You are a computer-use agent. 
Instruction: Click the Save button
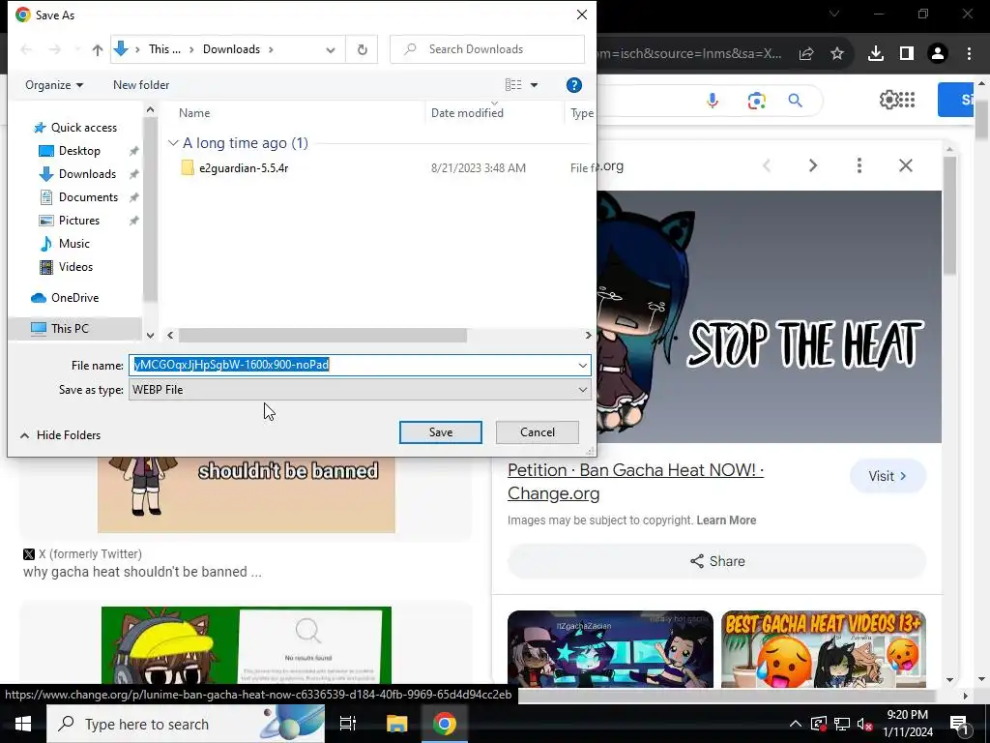coord(441,432)
